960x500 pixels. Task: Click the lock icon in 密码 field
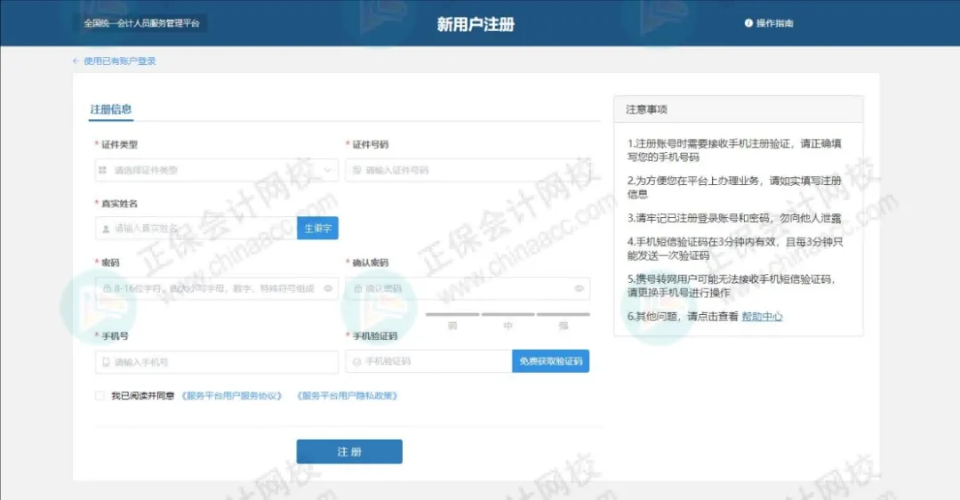pyautogui.click(x=107, y=288)
